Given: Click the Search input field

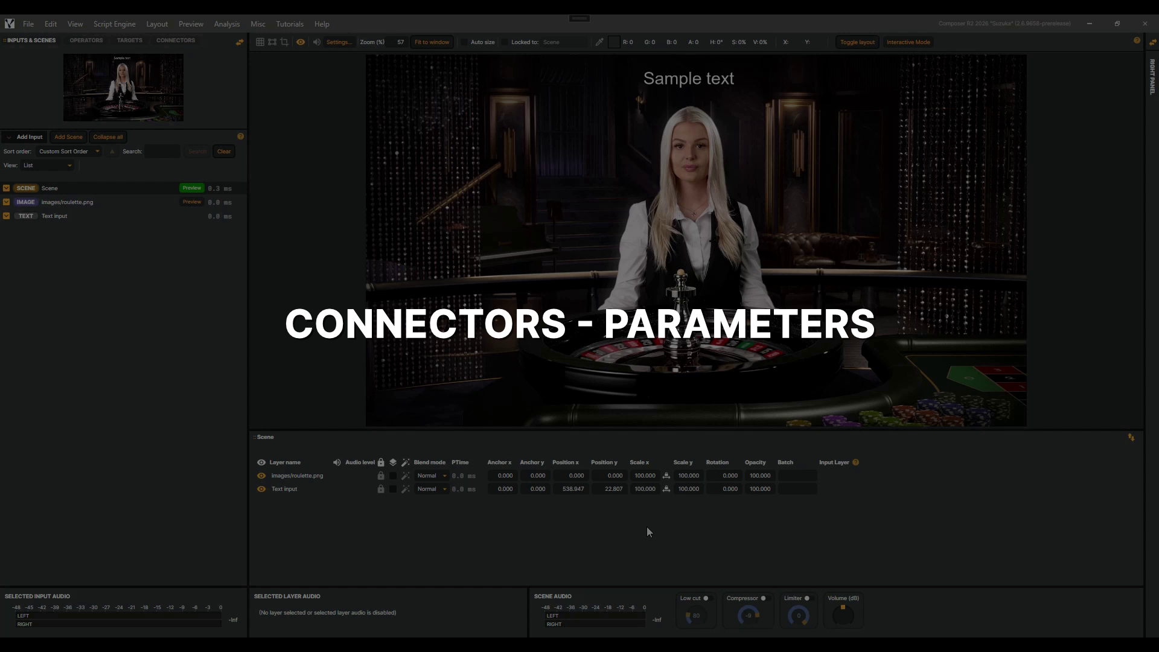Looking at the screenshot, I should [162, 152].
